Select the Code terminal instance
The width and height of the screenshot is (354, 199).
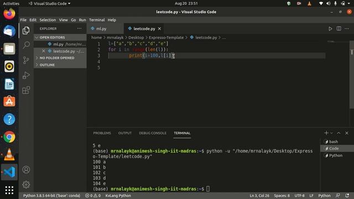337,149
